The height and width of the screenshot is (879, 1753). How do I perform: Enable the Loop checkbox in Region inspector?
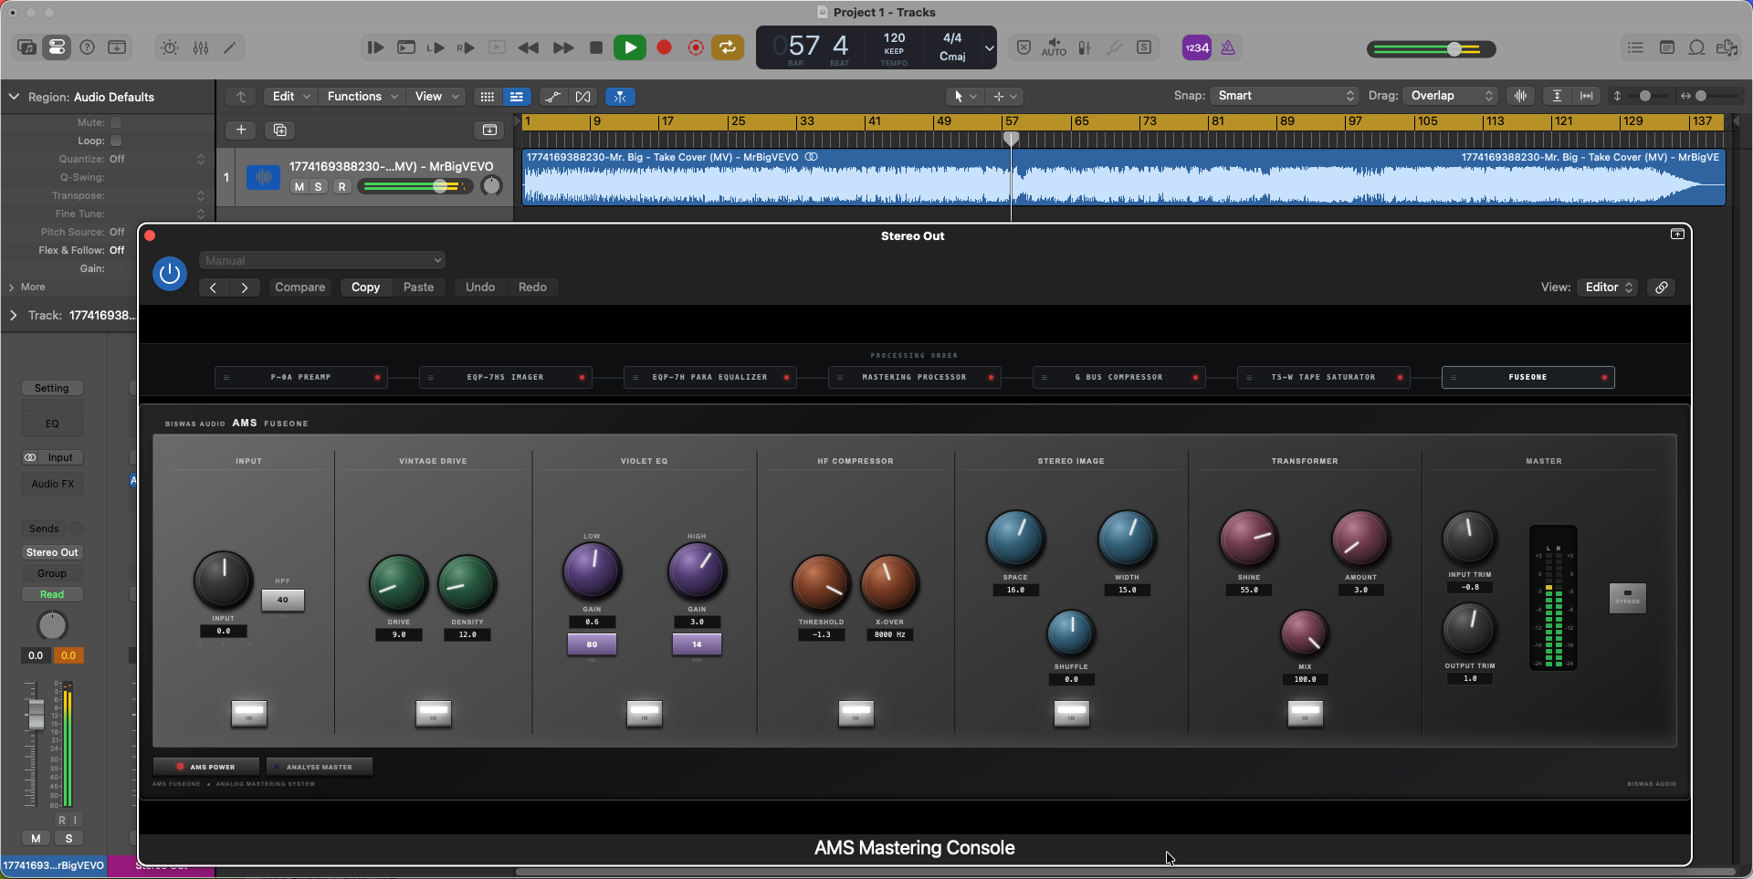[116, 141]
